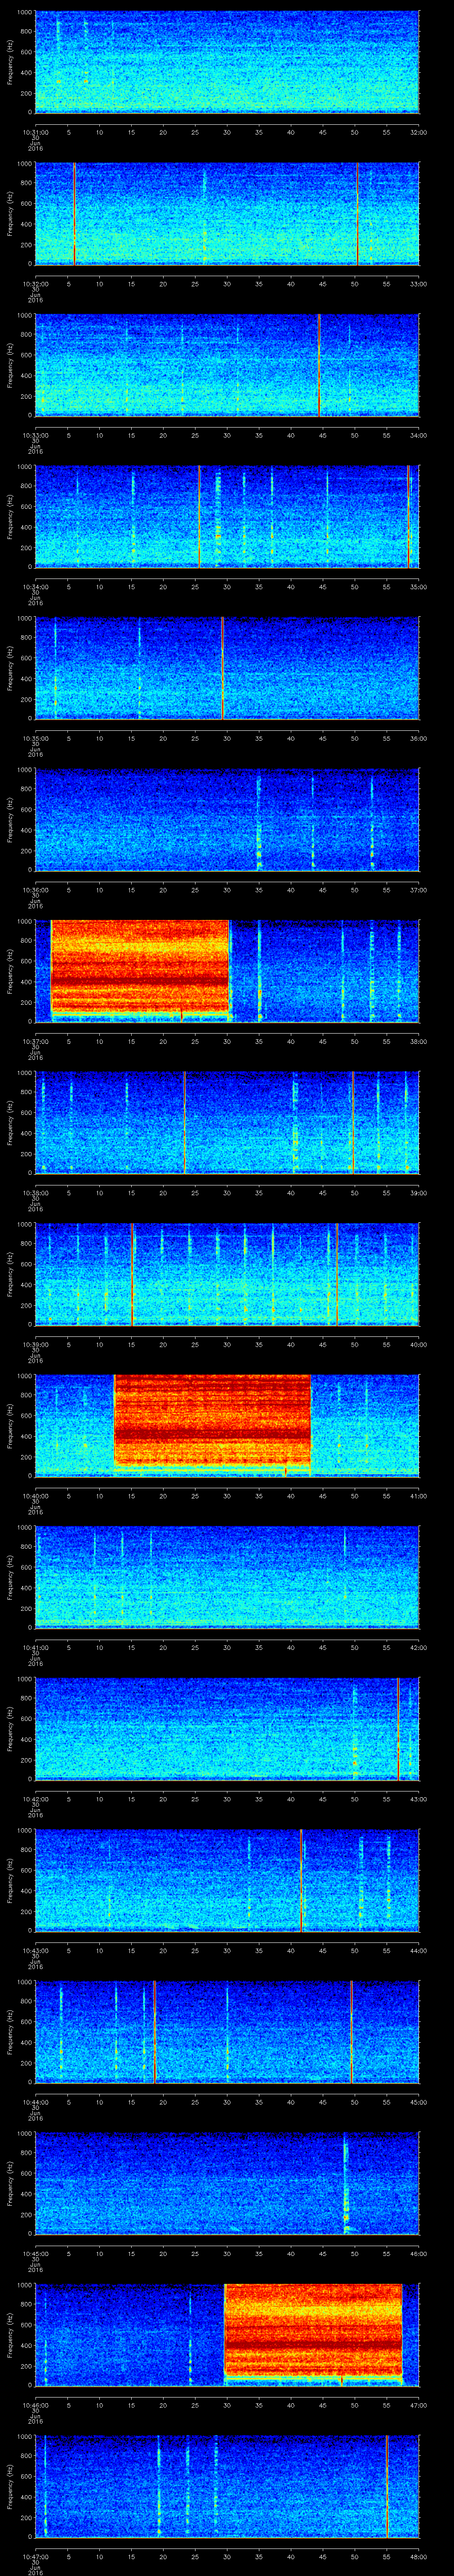Click the 10:31:00 start time label
The image size is (454, 2576).
click(35, 132)
